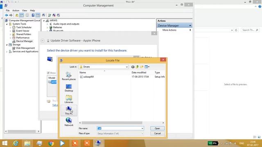The width and height of the screenshot is (262, 147).
Task: Select This PC in Locate File sidebar
Action: tap(69, 111)
